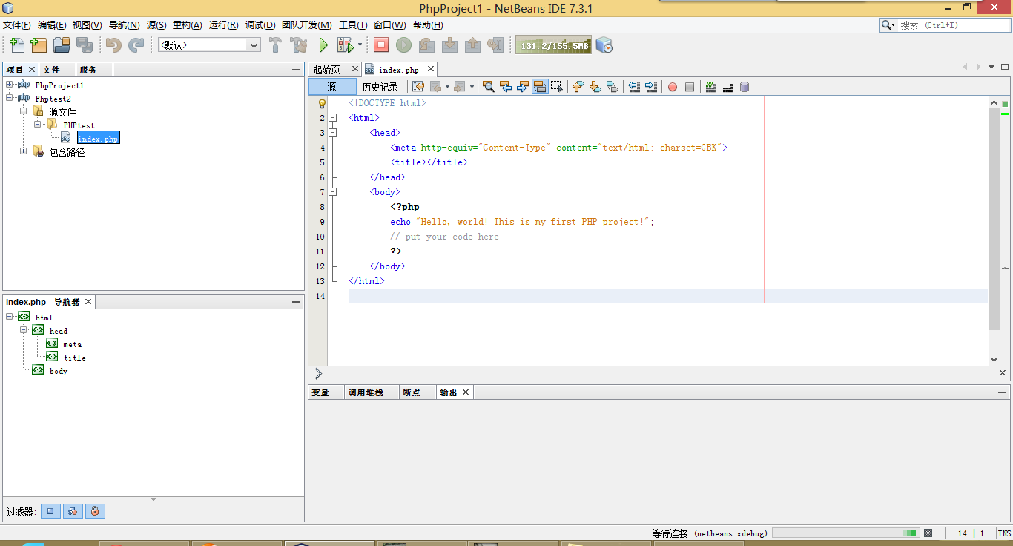
Task: Click the New Project toolbar icon
Action: click(39, 45)
